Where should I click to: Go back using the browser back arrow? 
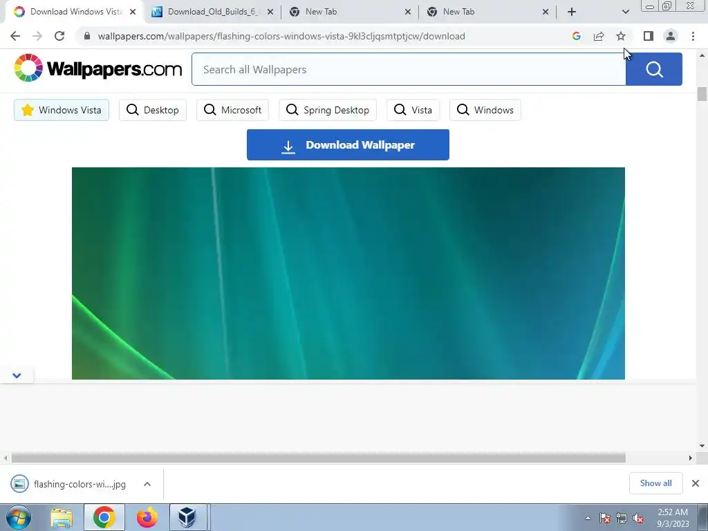click(15, 36)
